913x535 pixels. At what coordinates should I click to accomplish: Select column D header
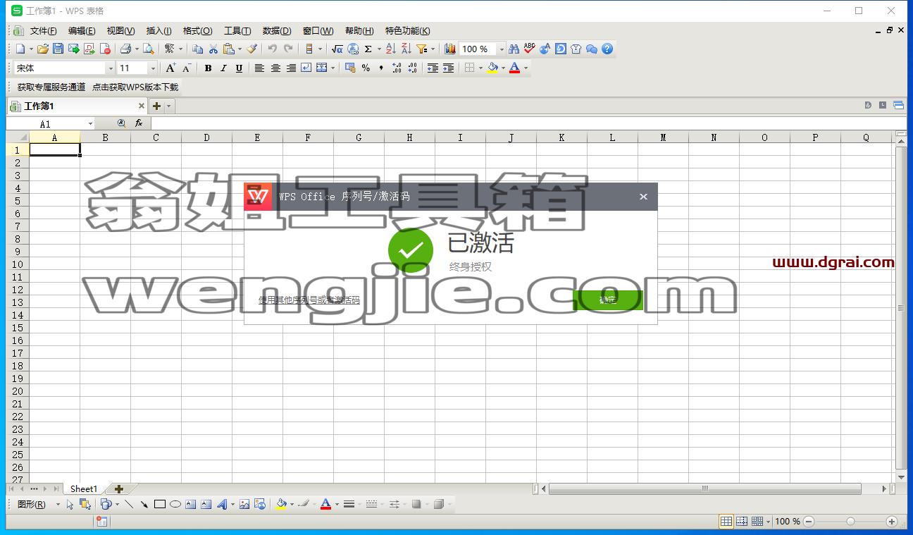pos(206,137)
